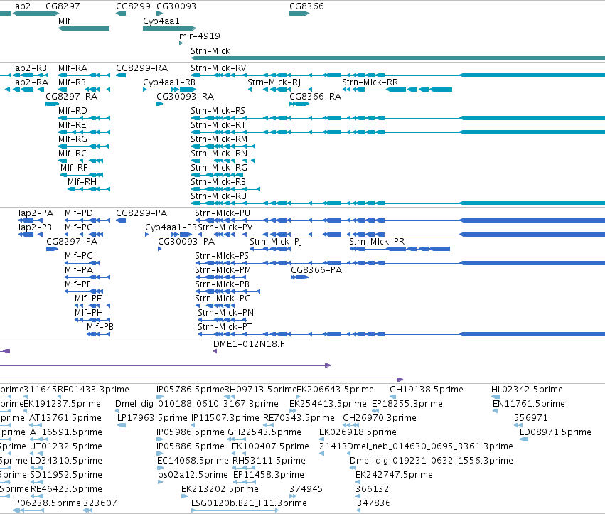The height and width of the screenshot is (514, 605).
Task: Click the CG8297 gene label
Action: (x=63, y=6)
